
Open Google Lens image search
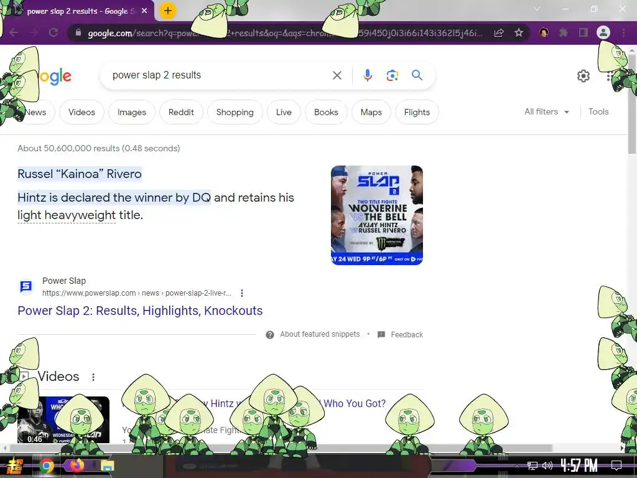coord(392,75)
